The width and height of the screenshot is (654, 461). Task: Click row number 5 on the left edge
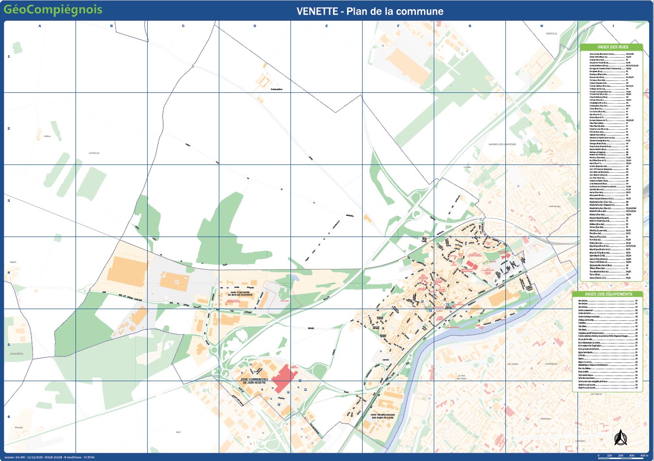[x=8, y=344]
